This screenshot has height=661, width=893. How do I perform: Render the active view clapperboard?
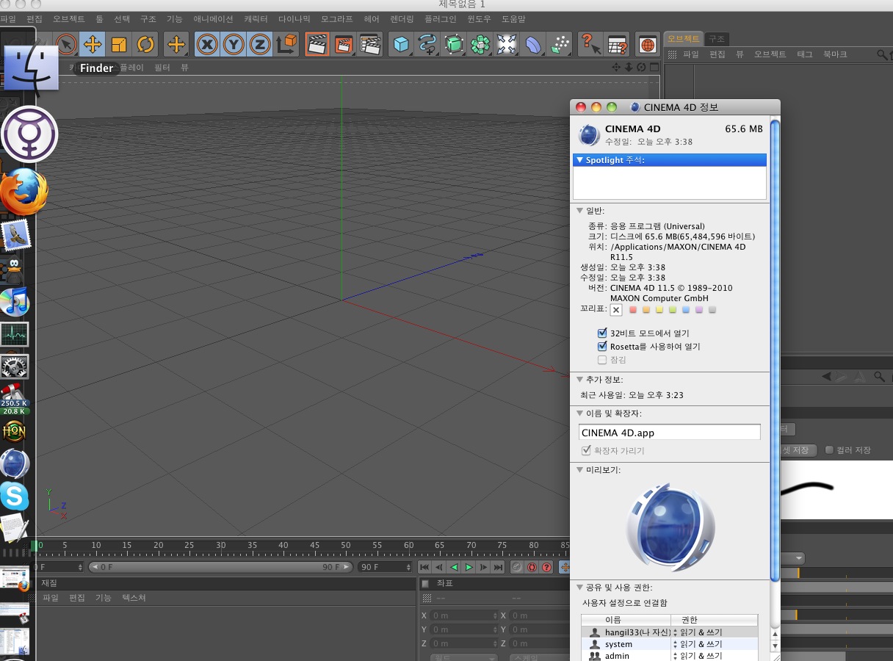(317, 45)
